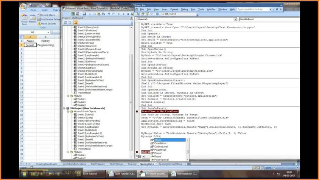Adjust the Excel zoom slider in status bar
The image size is (319, 180).
point(286,168)
